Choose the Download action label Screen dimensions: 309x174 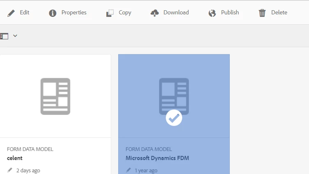point(176,12)
